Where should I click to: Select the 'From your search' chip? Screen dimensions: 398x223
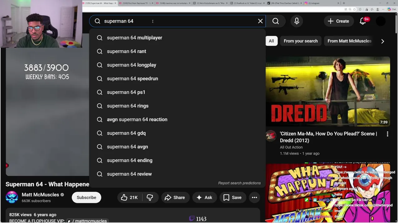(301, 41)
